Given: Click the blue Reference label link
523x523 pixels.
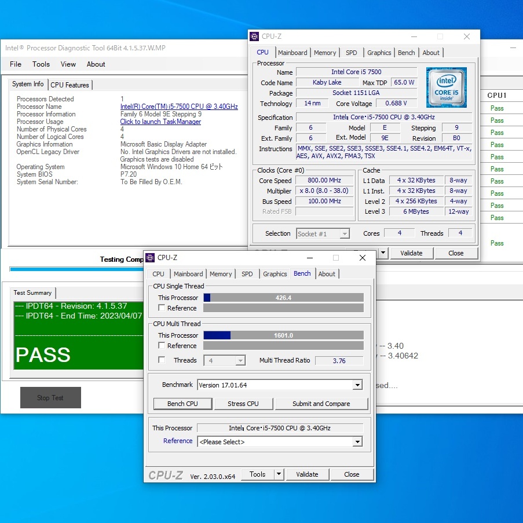Looking at the screenshot, I should (178, 441).
